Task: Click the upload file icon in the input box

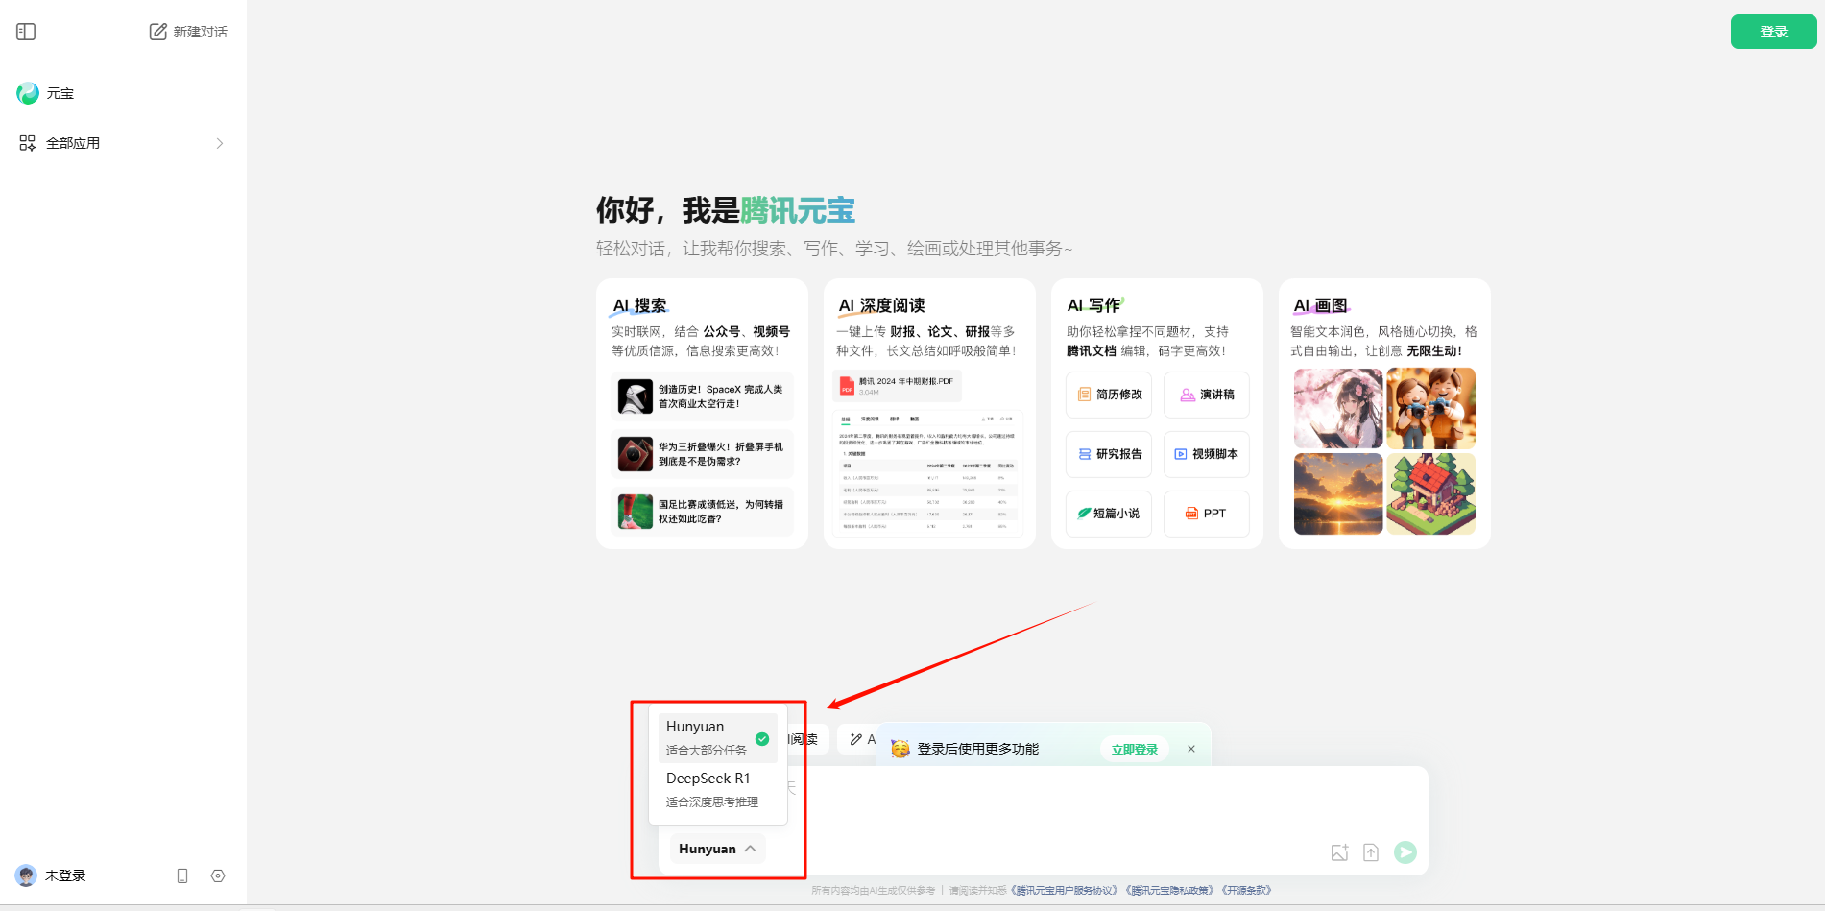Action: [1371, 852]
